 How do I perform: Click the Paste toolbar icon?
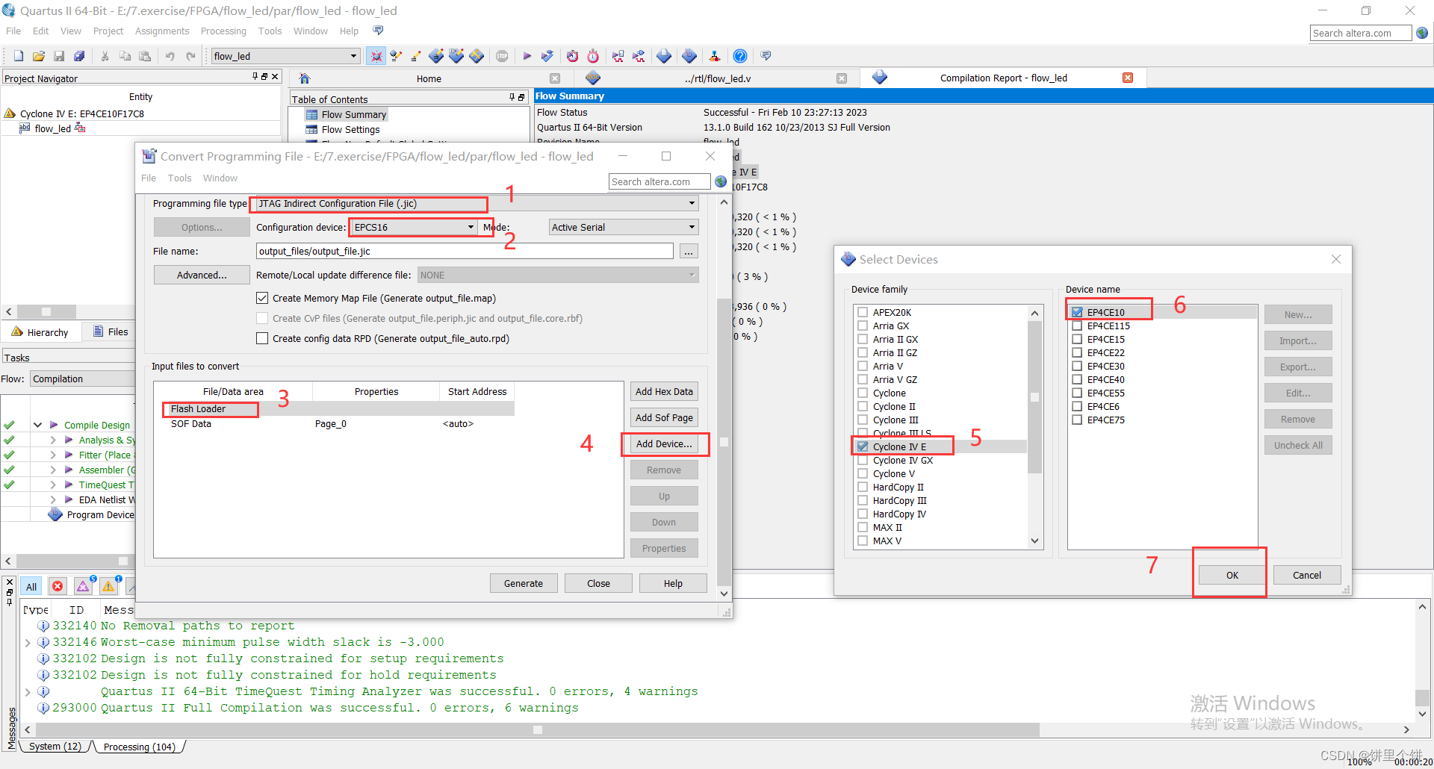click(145, 56)
